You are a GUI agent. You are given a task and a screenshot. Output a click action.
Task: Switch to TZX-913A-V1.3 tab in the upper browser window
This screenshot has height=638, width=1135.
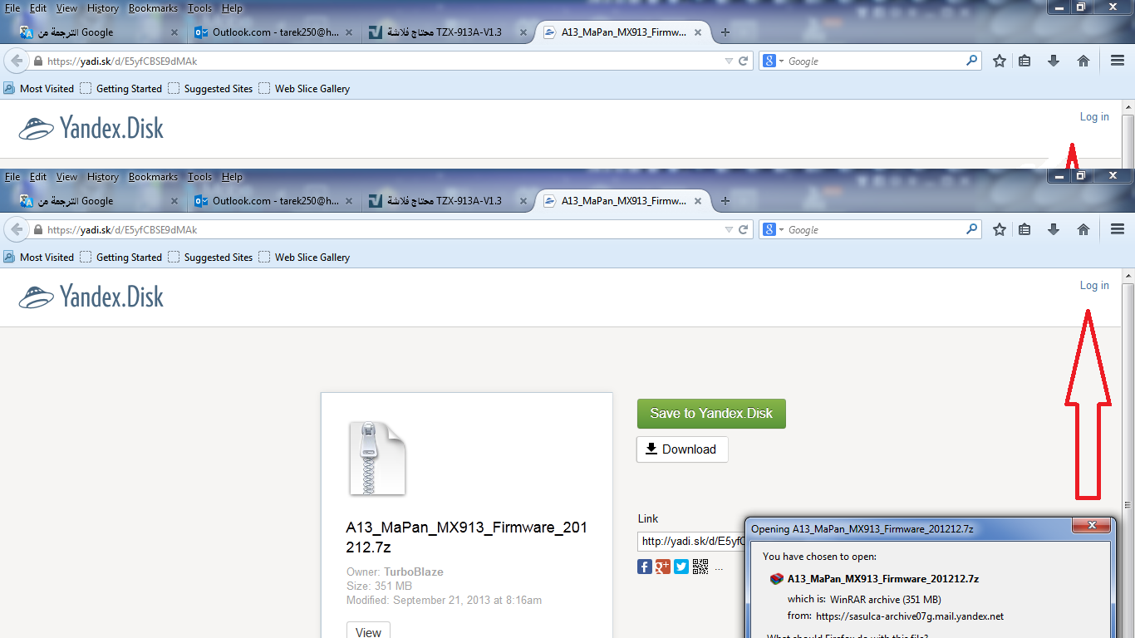click(447, 32)
